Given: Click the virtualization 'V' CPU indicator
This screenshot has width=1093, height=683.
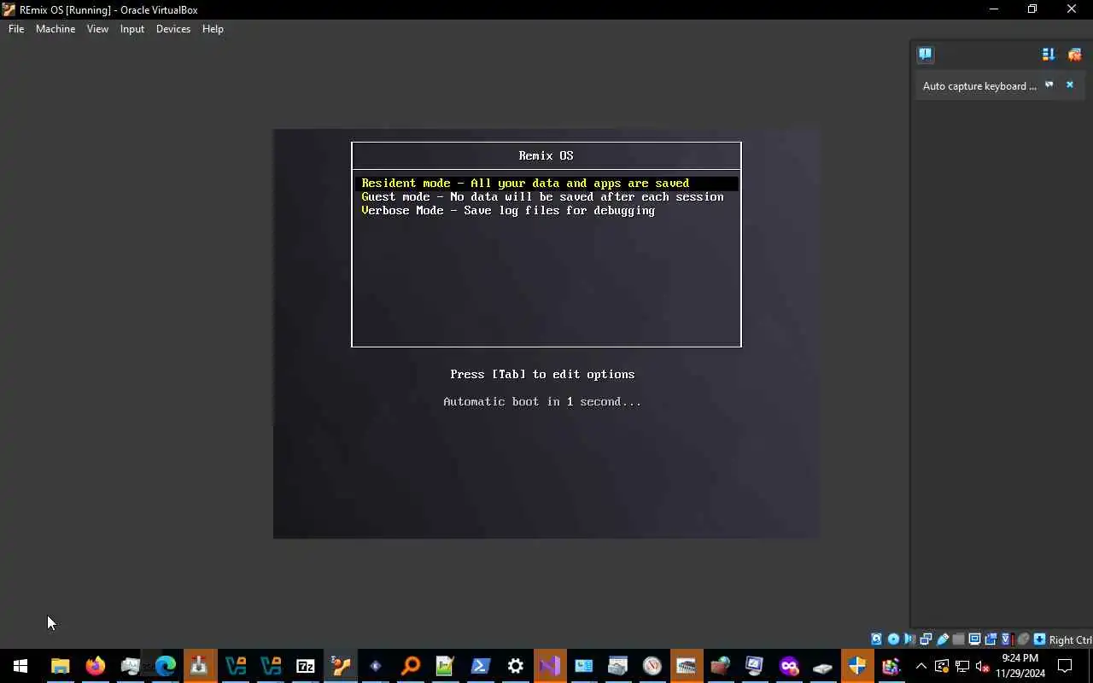Looking at the screenshot, I should click(x=1007, y=639).
